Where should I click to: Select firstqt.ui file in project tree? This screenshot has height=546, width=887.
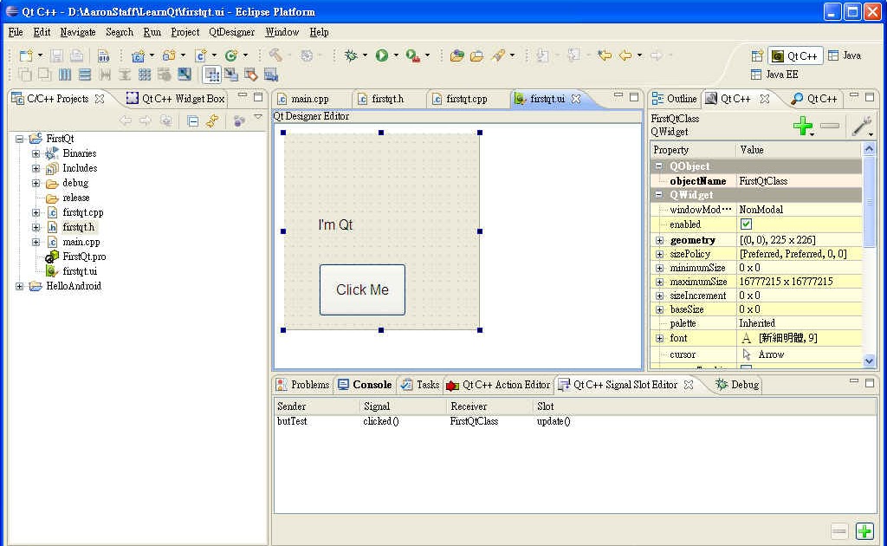coord(80,271)
